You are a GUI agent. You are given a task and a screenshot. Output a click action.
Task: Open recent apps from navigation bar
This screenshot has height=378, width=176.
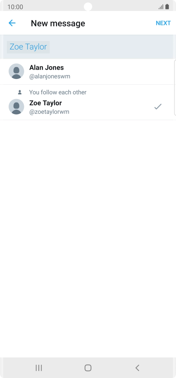pos(39,368)
